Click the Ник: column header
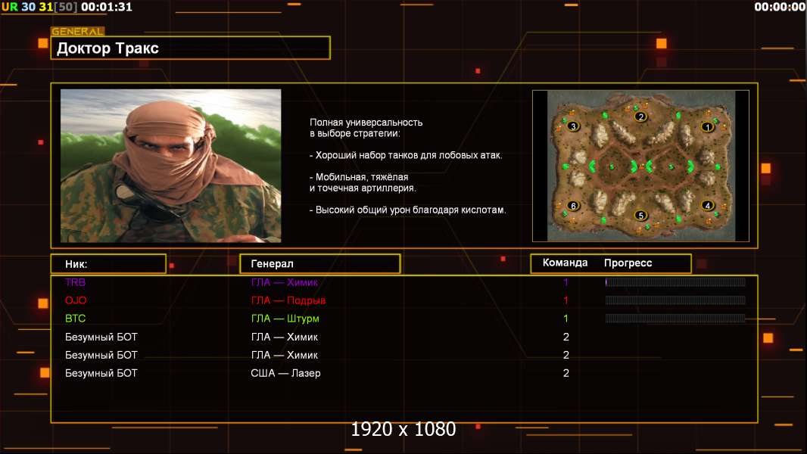 108,264
